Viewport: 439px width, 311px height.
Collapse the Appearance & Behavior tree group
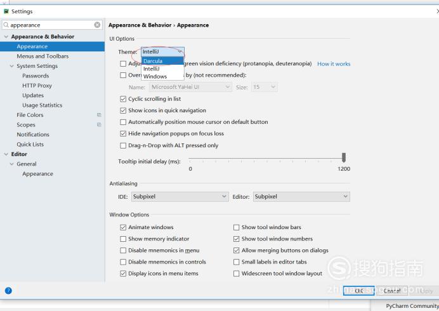click(x=6, y=37)
